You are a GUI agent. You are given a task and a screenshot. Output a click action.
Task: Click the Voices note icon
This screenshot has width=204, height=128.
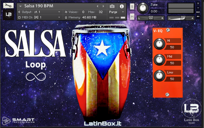point(66,12)
